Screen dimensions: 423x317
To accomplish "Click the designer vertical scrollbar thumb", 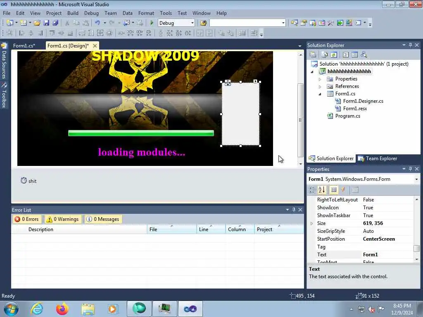I will 300,120.
